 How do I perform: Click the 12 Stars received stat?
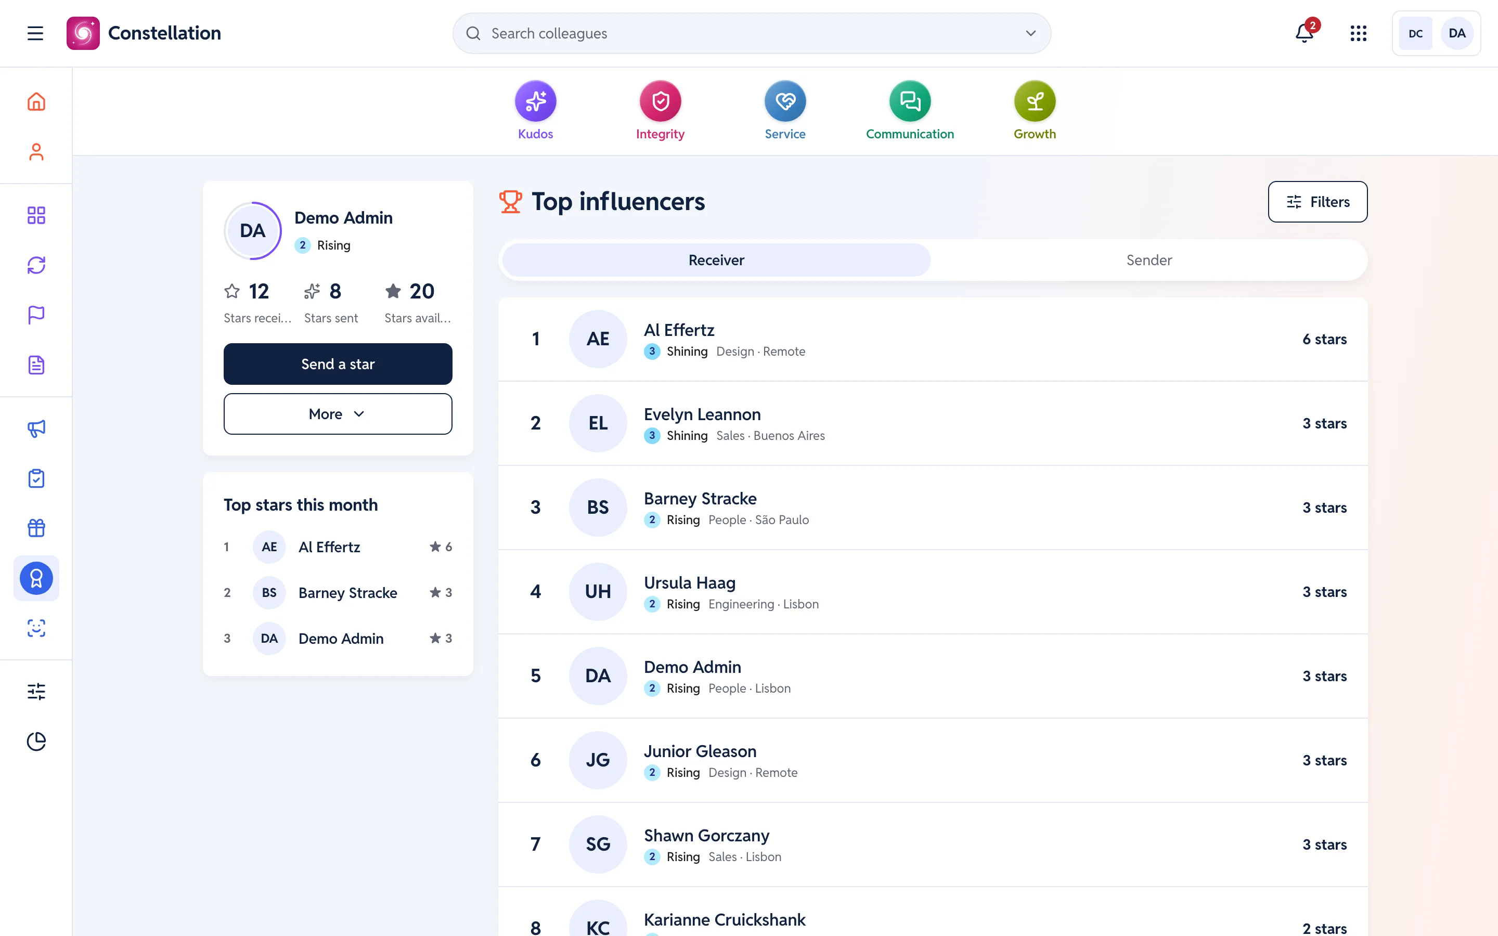click(257, 303)
